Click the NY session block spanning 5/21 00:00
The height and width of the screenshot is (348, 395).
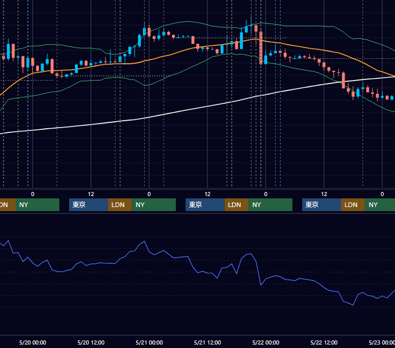click(154, 205)
